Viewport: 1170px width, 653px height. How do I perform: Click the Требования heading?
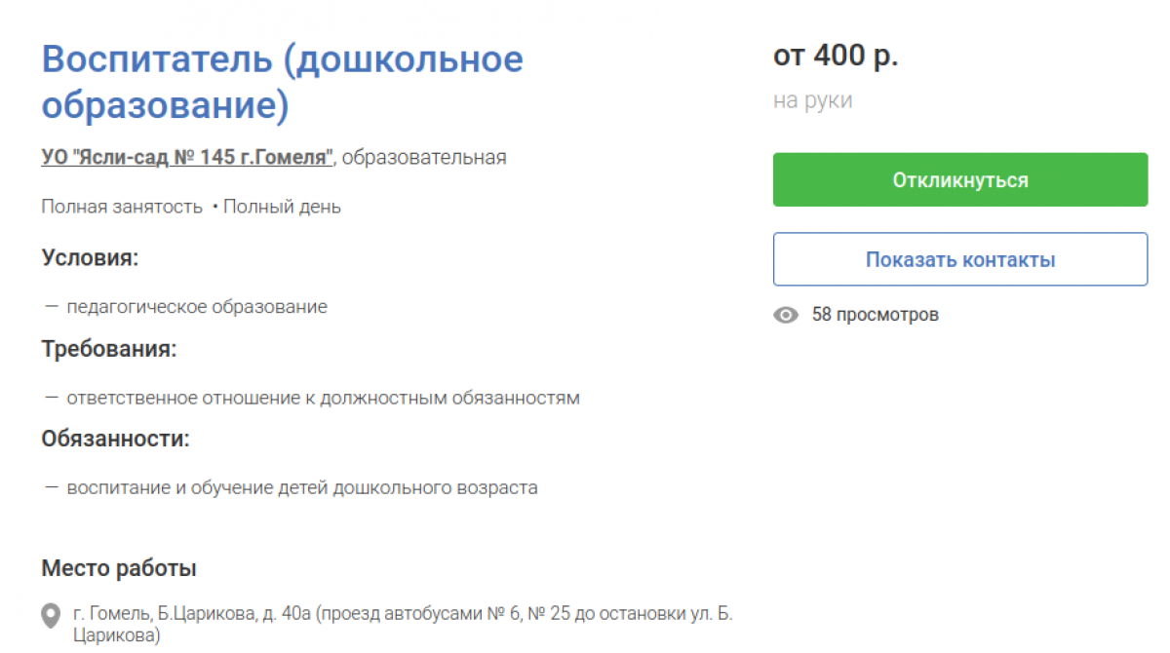tap(109, 348)
